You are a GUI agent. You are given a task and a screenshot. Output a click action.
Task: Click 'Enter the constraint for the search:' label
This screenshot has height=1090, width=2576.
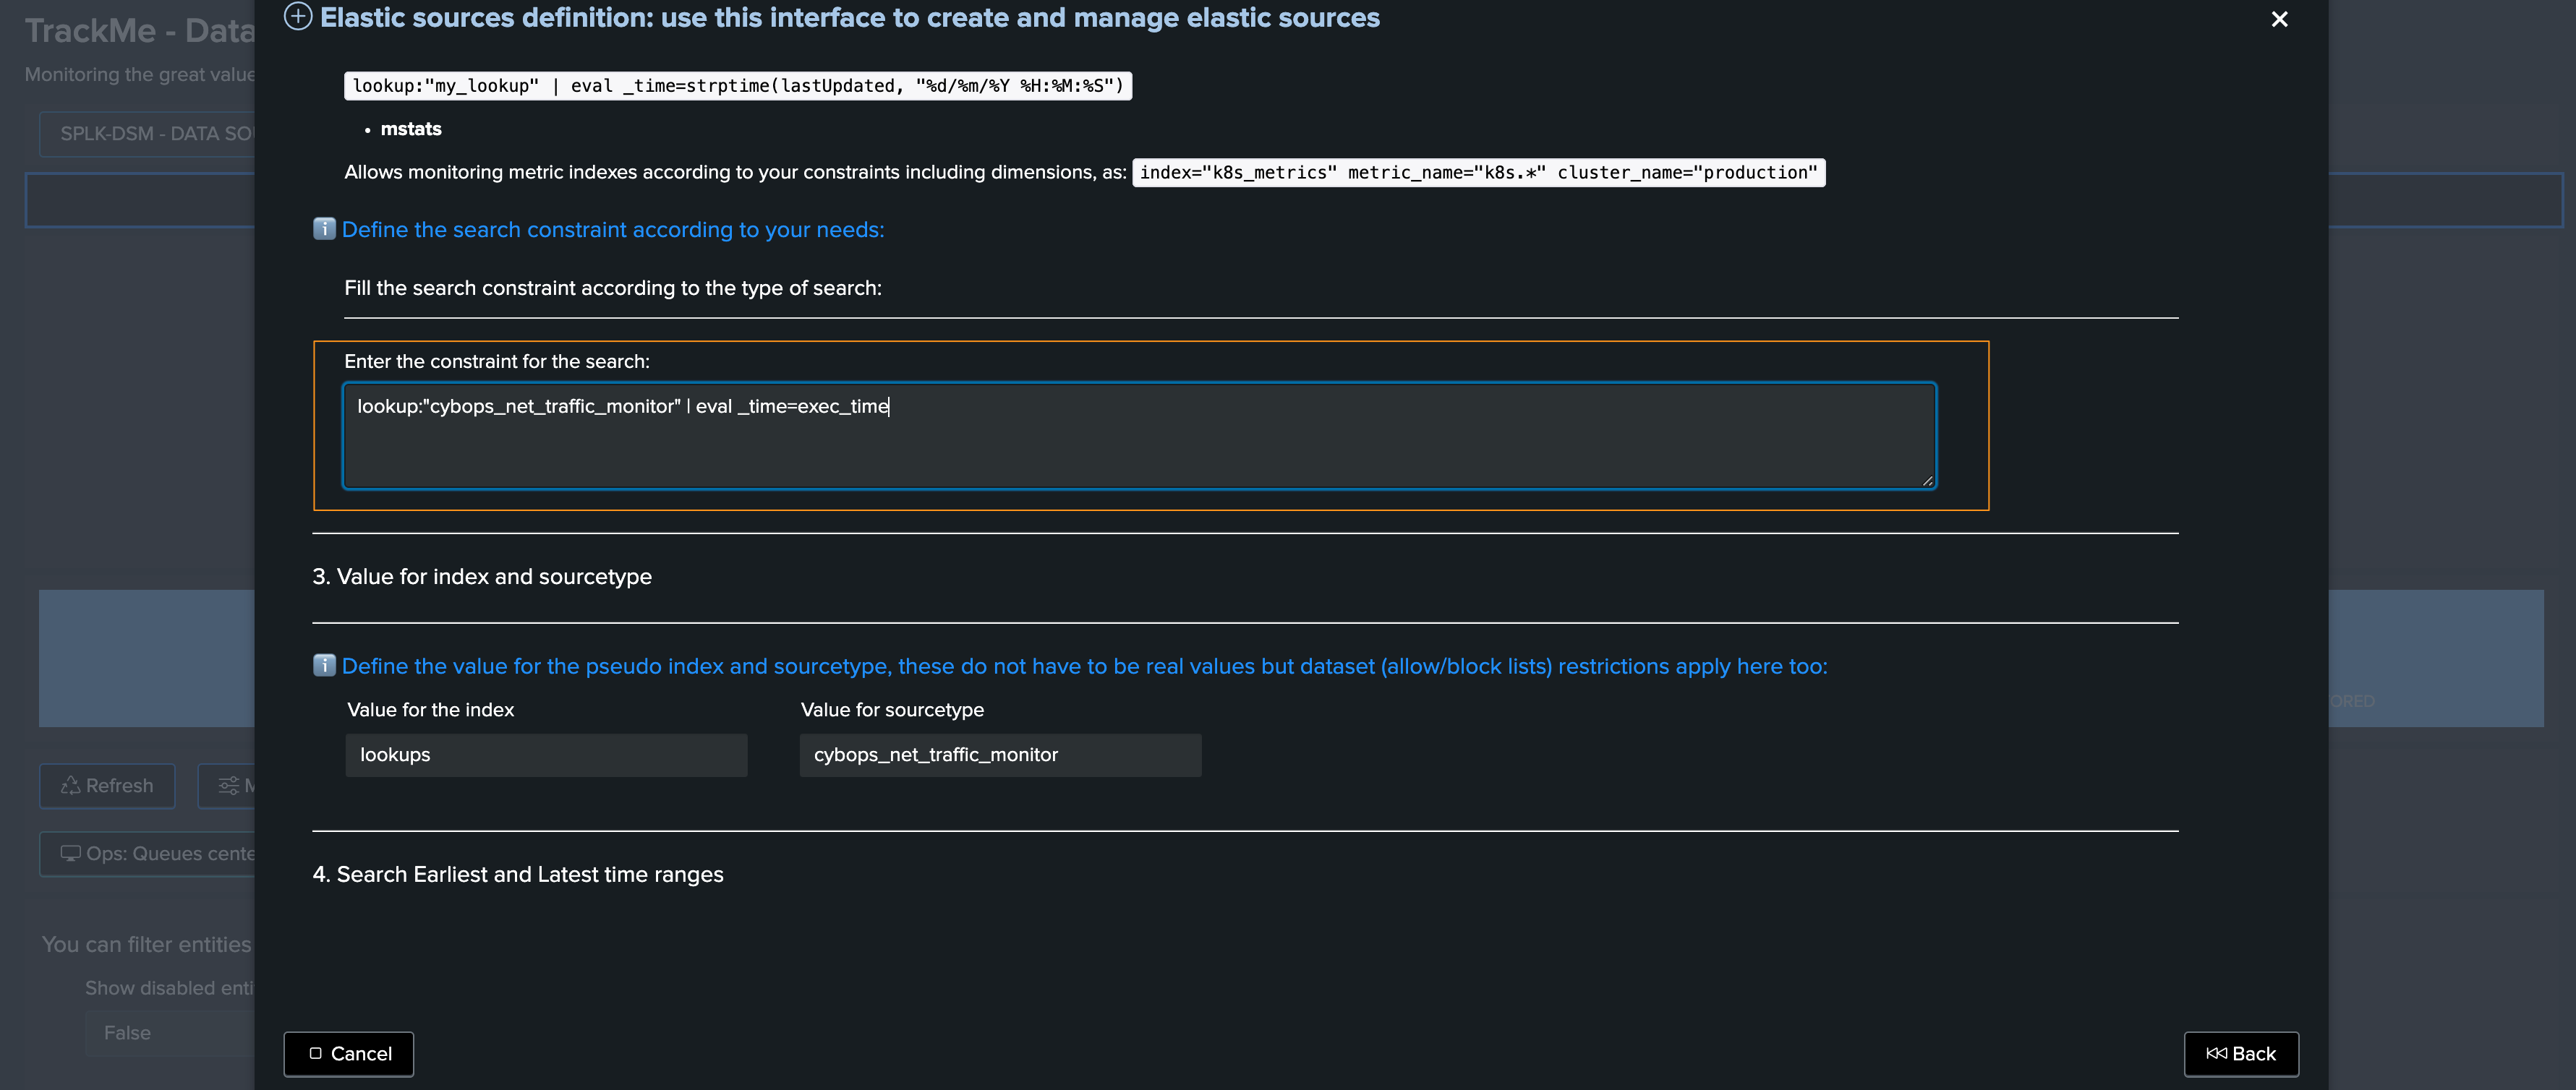click(497, 361)
